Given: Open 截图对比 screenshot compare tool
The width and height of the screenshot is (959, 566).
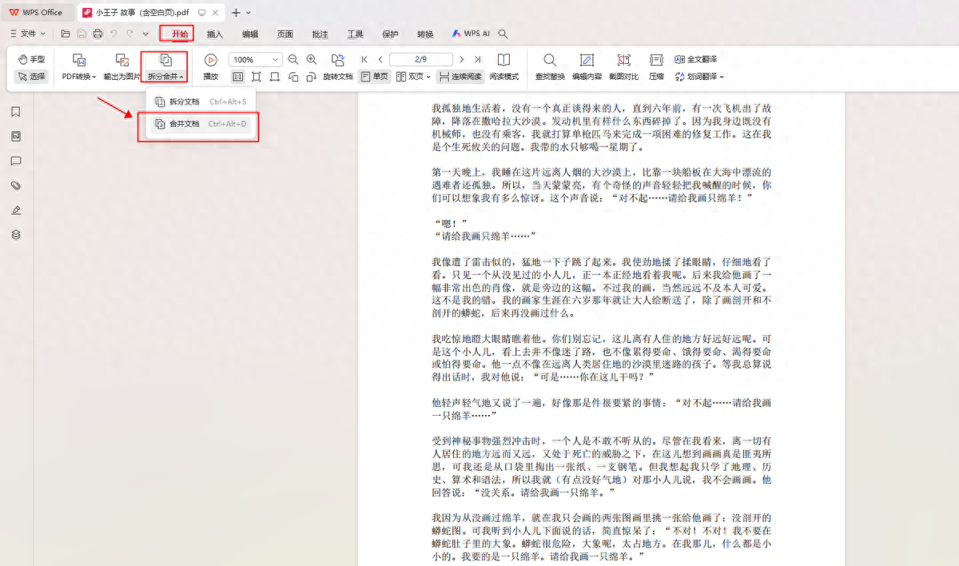Looking at the screenshot, I should 623,67.
